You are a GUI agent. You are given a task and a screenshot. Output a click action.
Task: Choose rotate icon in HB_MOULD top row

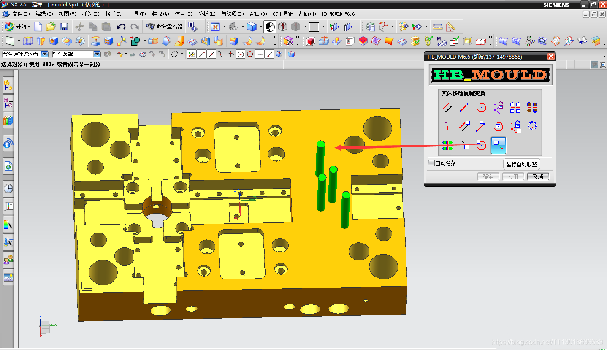pos(481,108)
